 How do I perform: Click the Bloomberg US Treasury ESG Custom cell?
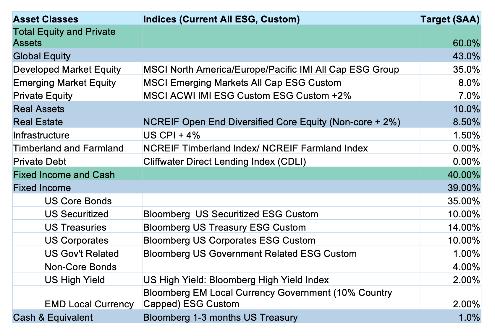(224, 227)
